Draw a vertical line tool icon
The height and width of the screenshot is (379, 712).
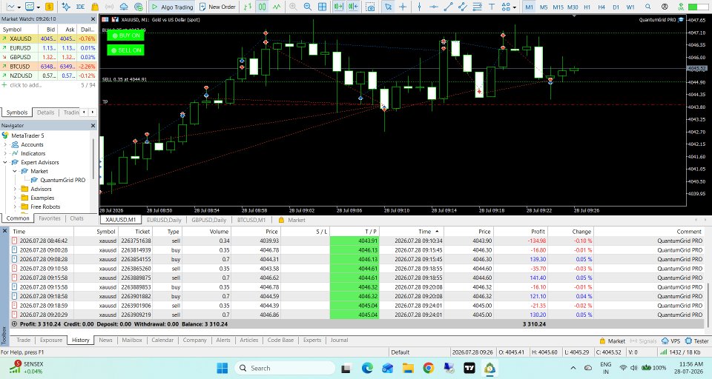tap(419, 7)
